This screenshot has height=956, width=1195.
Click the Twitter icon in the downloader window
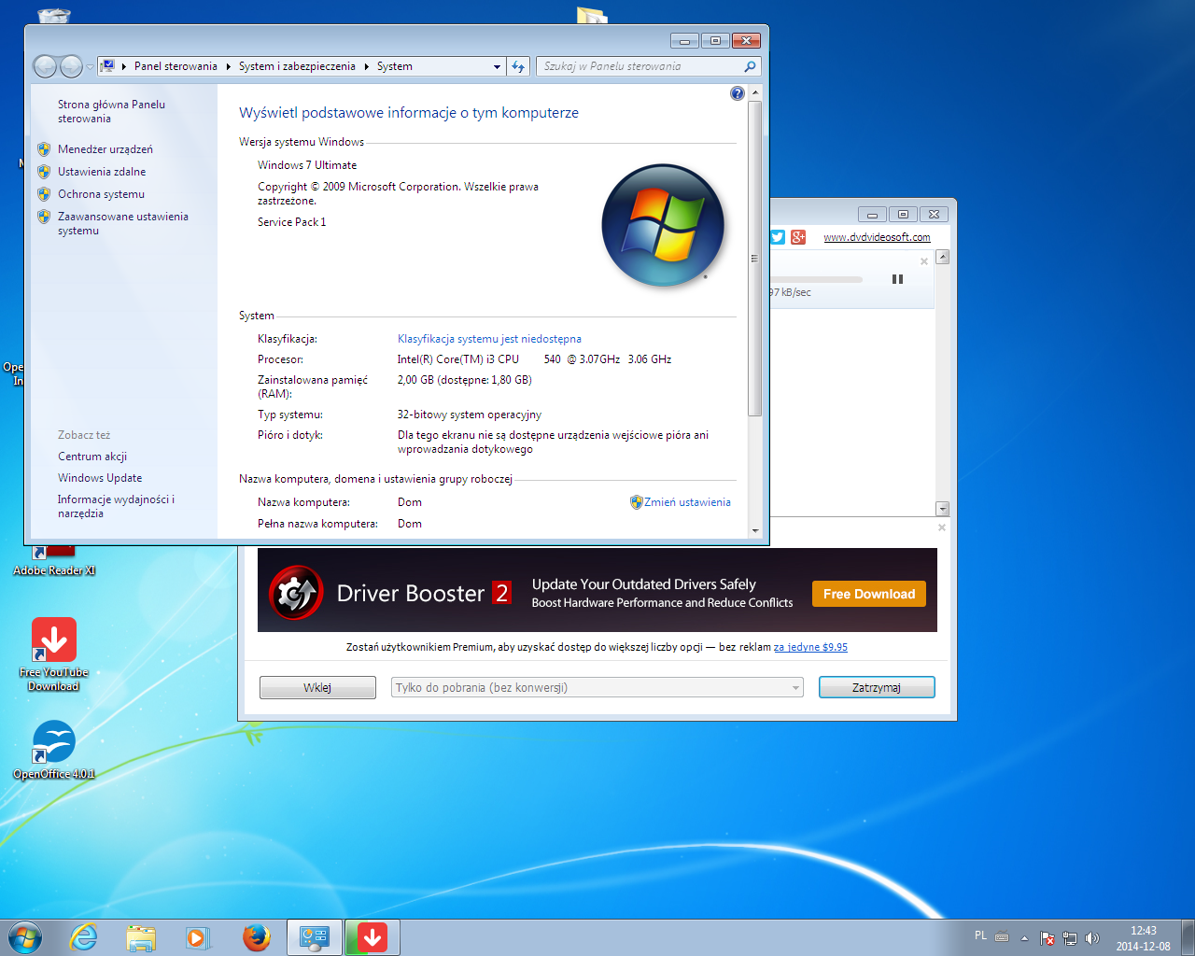click(777, 237)
